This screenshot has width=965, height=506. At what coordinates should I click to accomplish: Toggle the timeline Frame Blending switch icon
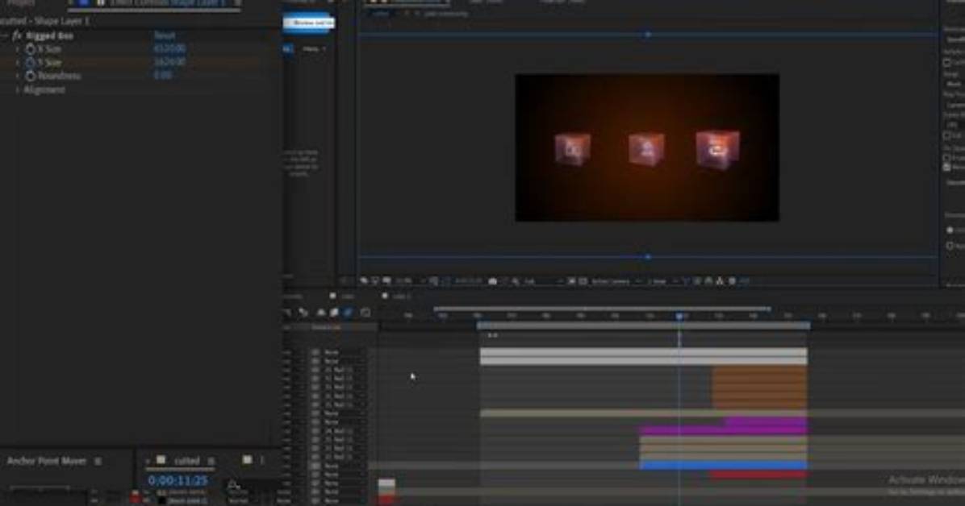(x=334, y=313)
